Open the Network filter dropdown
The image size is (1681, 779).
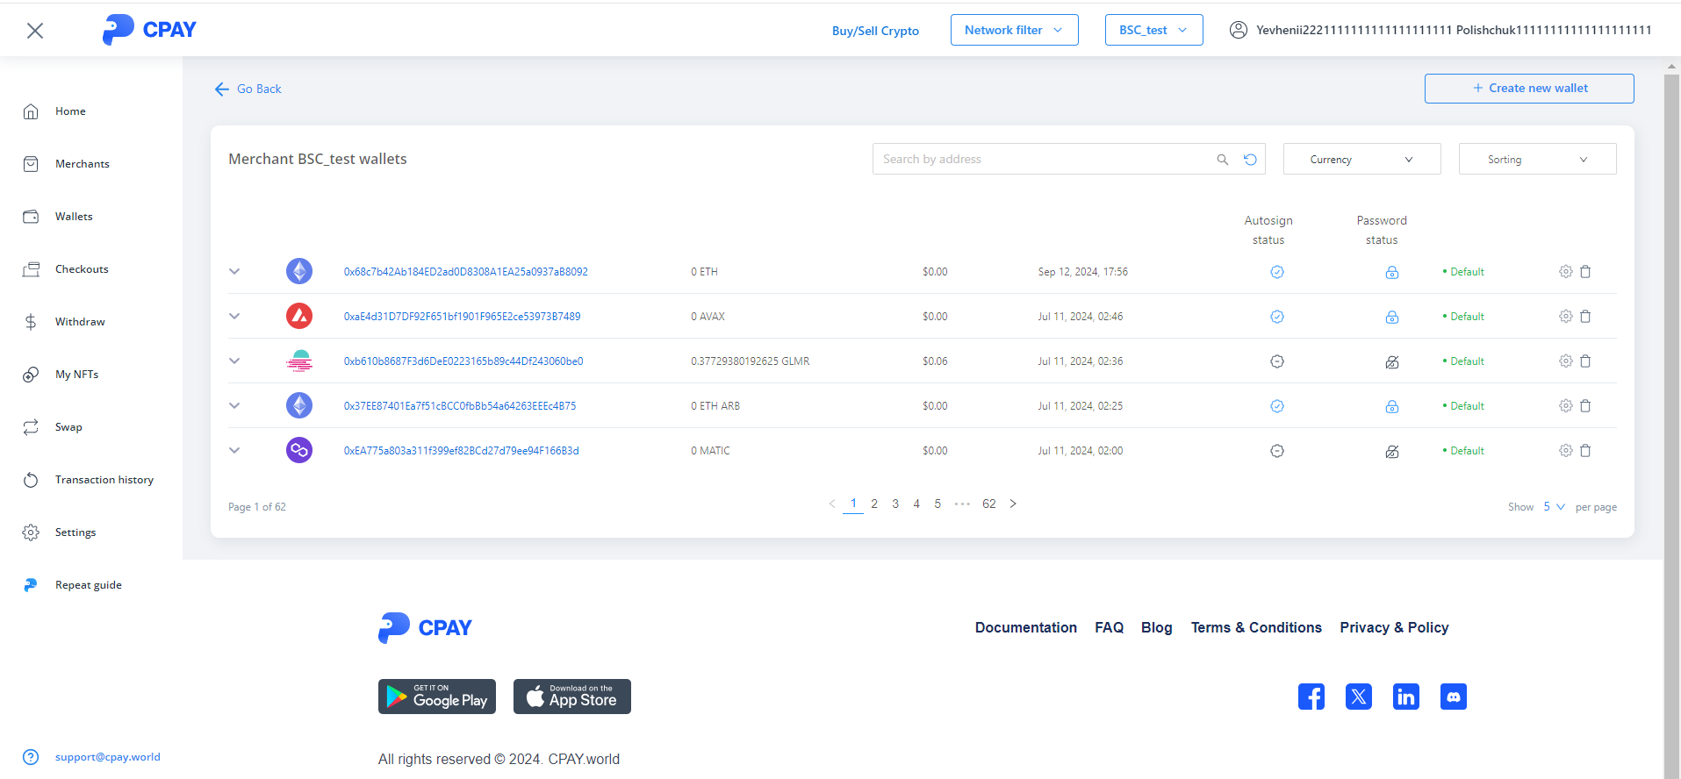coord(1014,30)
